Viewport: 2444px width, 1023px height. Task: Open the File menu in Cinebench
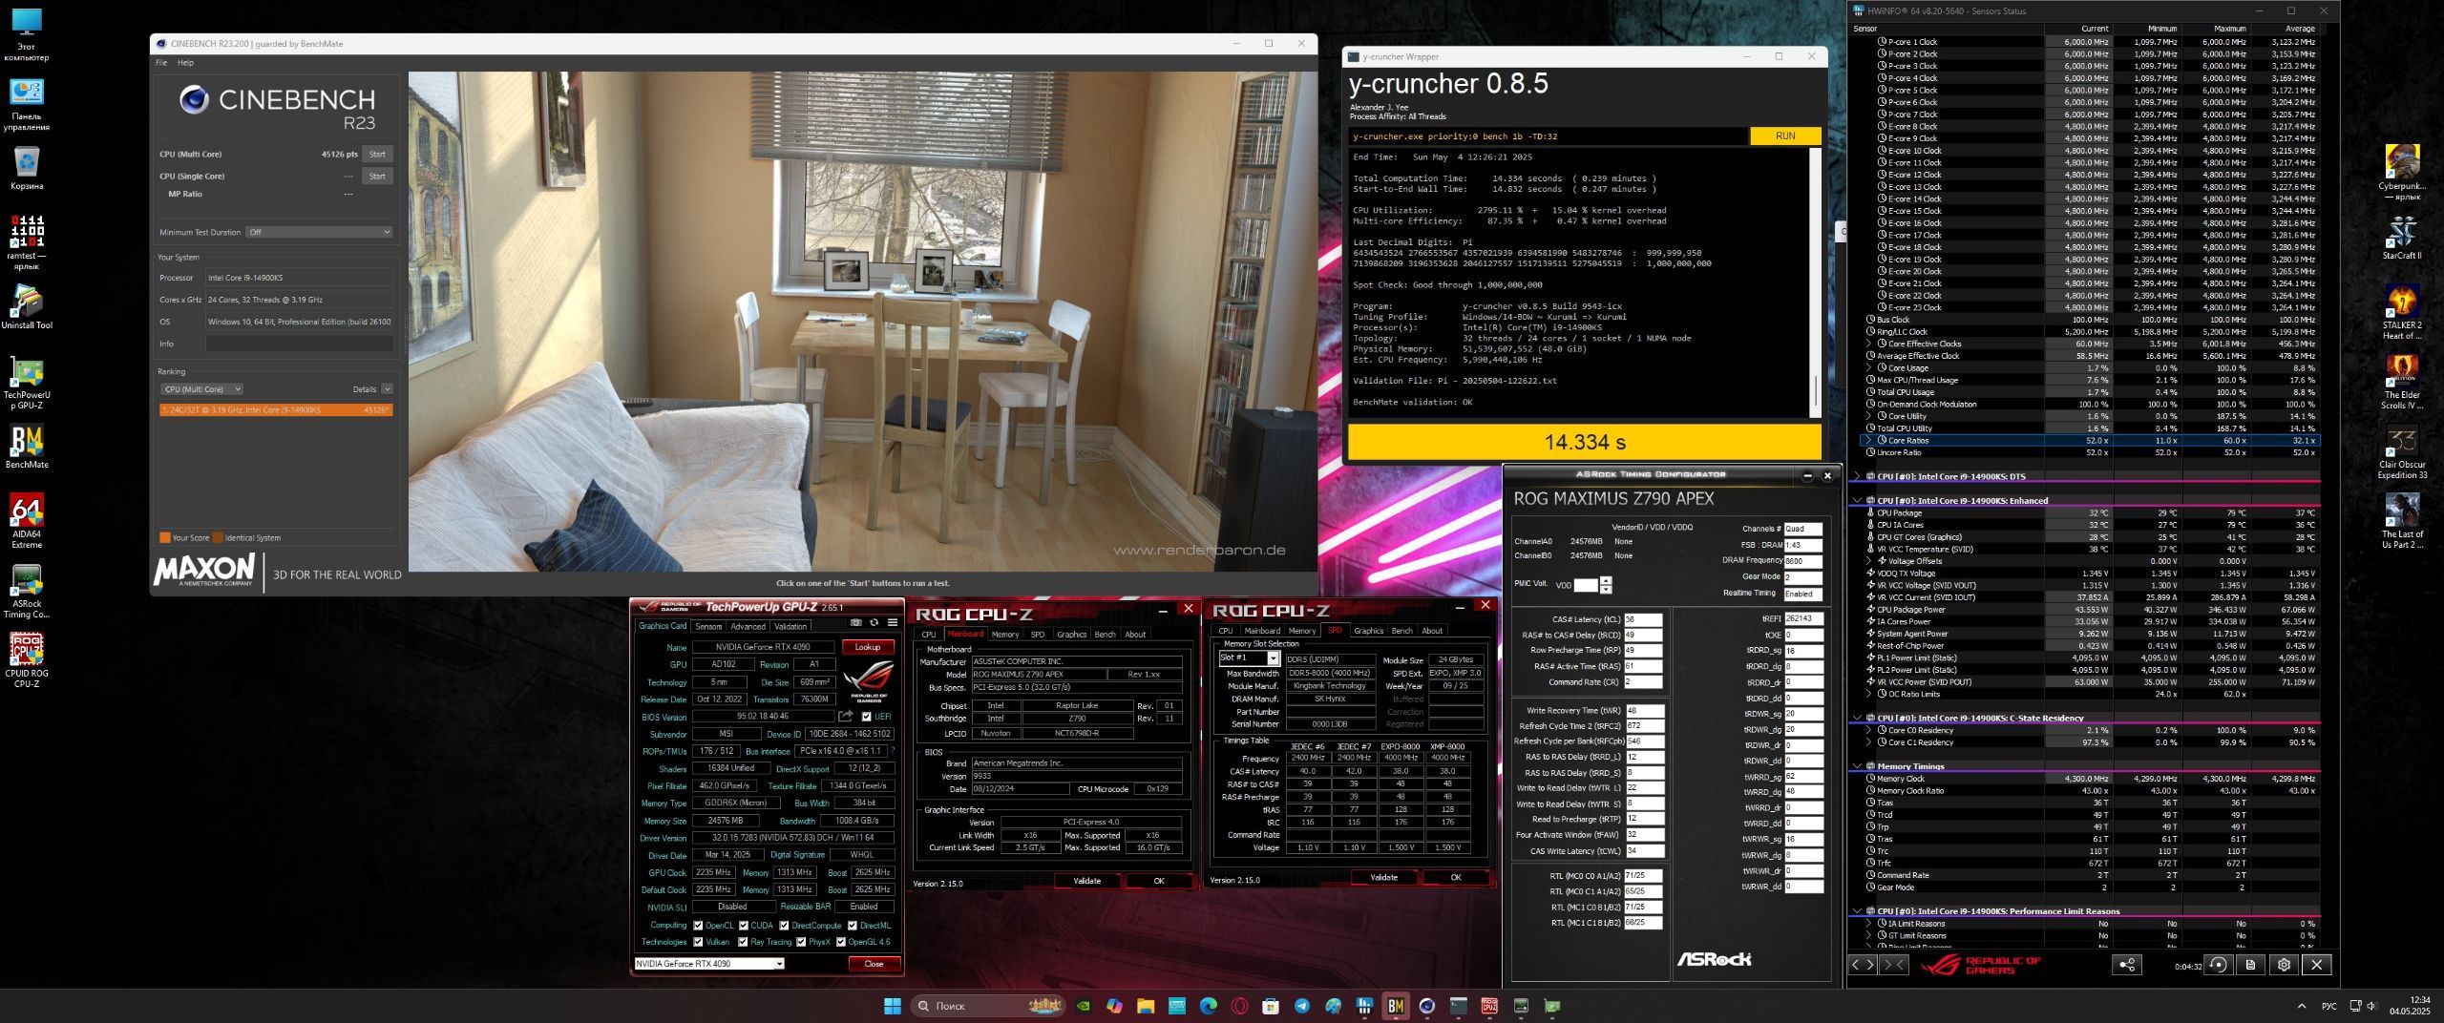pyautogui.click(x=161, y=63)
